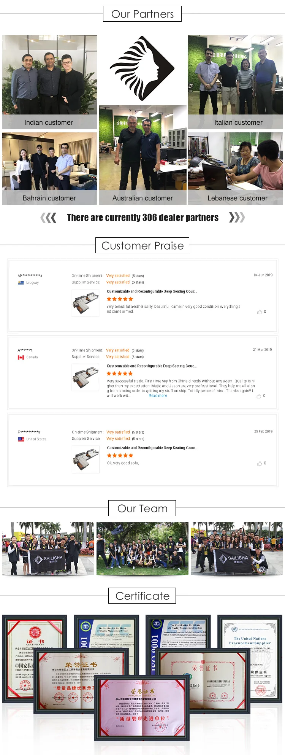285x755 pixels.
Task: Open sofa product title in Canada review
Action: pyautogui.click(x=152, y=366)
